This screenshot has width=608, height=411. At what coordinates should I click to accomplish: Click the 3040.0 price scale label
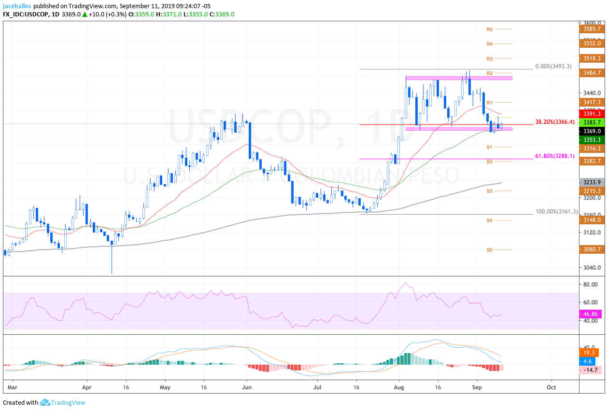point(592,268)
